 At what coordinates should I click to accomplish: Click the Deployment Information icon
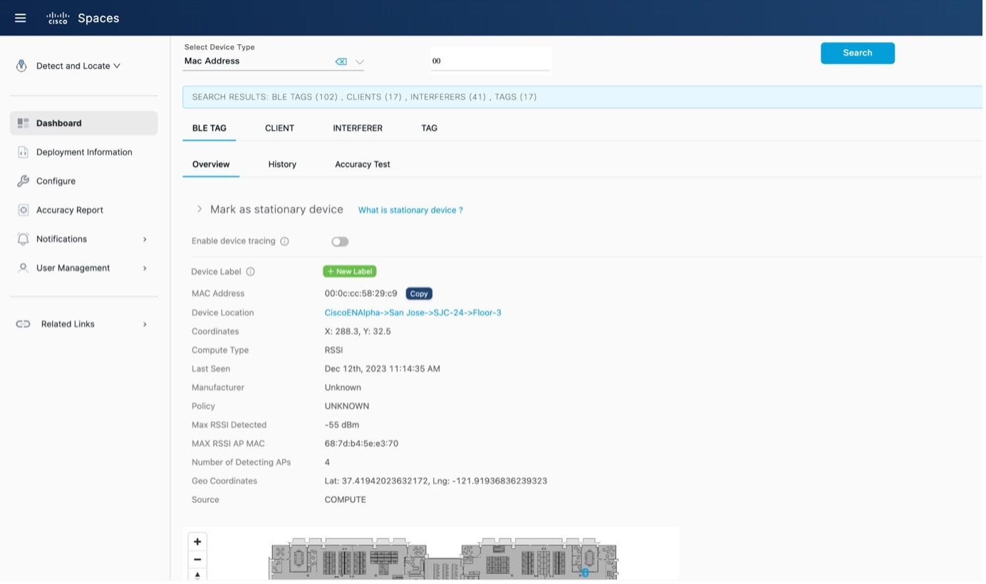click(x=23, y=152)
